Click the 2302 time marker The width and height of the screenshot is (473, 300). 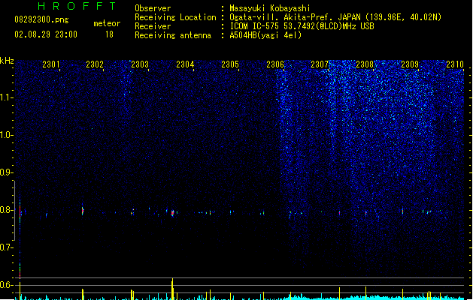click(95, 64)
